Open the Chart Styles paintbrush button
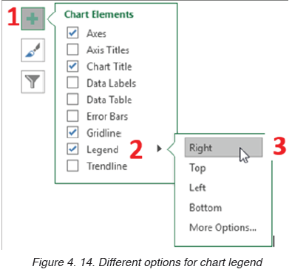The width and height of the screenshot is (292, 272). [x=33, y=50]
